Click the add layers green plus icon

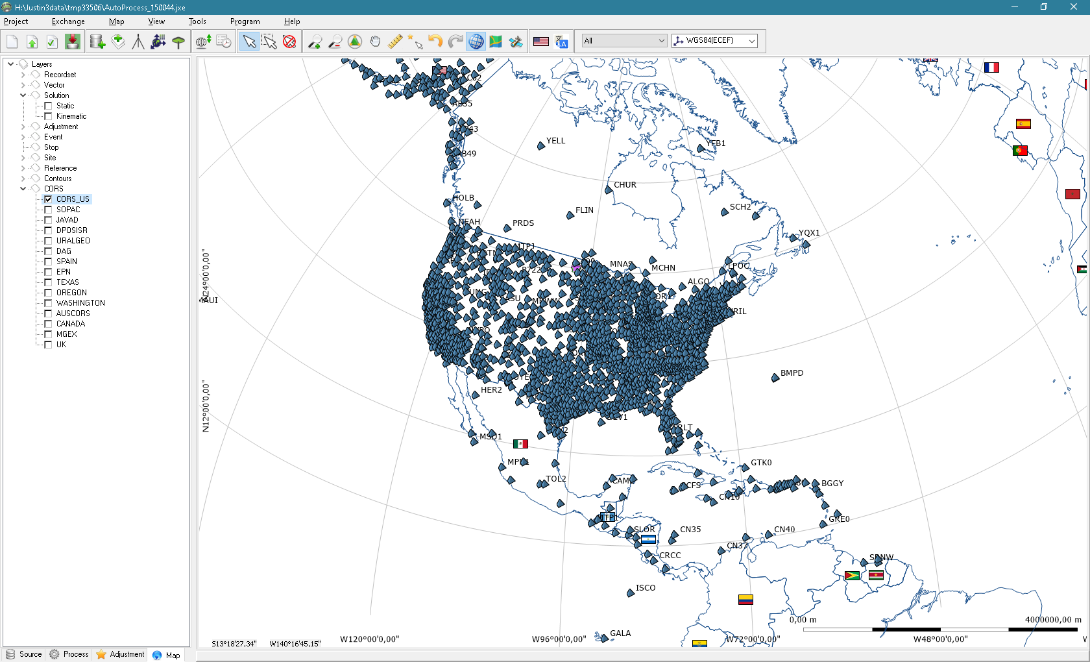pos(118,42)
